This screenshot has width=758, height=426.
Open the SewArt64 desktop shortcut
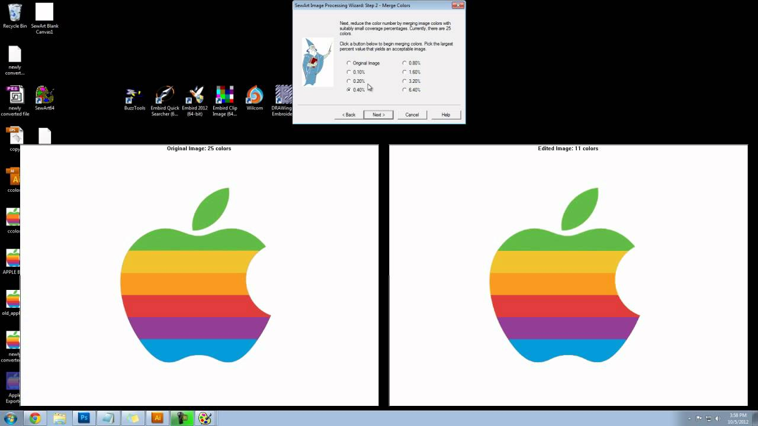[44, 96]
